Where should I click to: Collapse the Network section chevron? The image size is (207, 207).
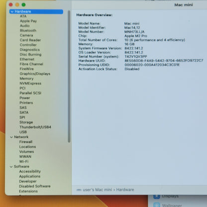(x=11, y=137)
